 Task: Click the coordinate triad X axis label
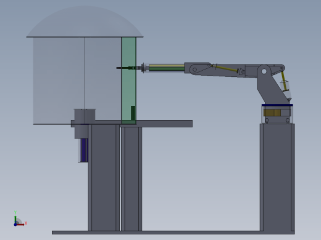(x=26, y=223)
